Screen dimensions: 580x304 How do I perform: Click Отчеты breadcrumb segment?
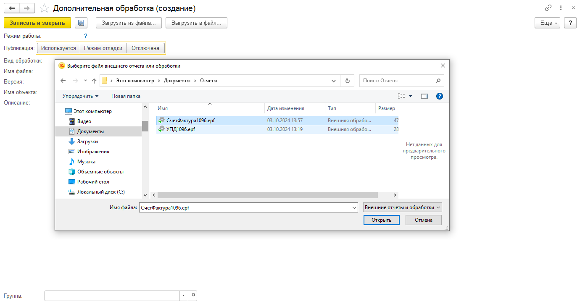(208, 81)
